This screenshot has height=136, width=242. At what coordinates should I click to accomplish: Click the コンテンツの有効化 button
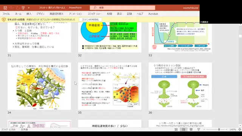click(90, 20)
